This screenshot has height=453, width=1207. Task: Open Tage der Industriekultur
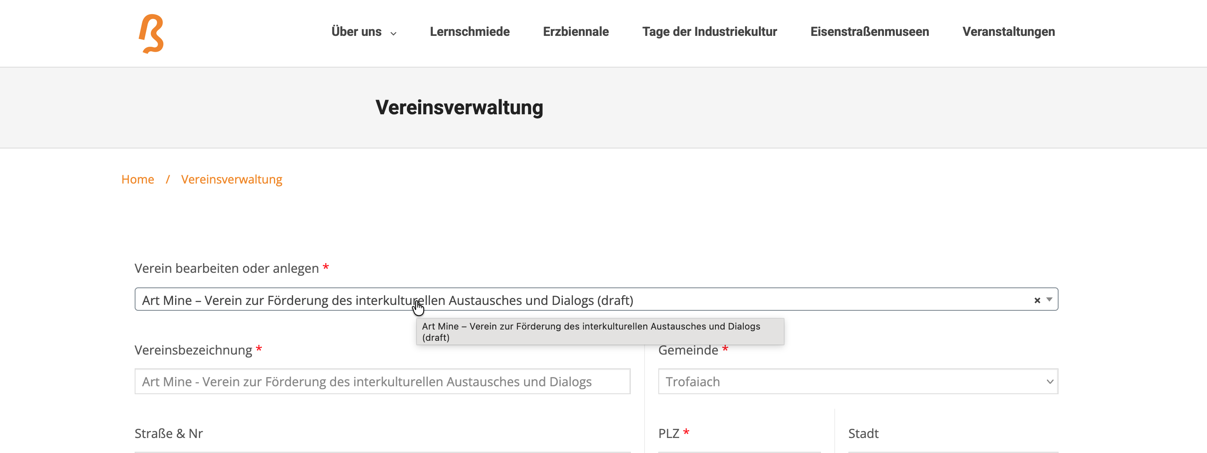point(709,32)
